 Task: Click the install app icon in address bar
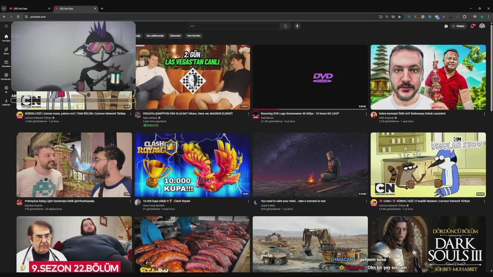(381, 17)
